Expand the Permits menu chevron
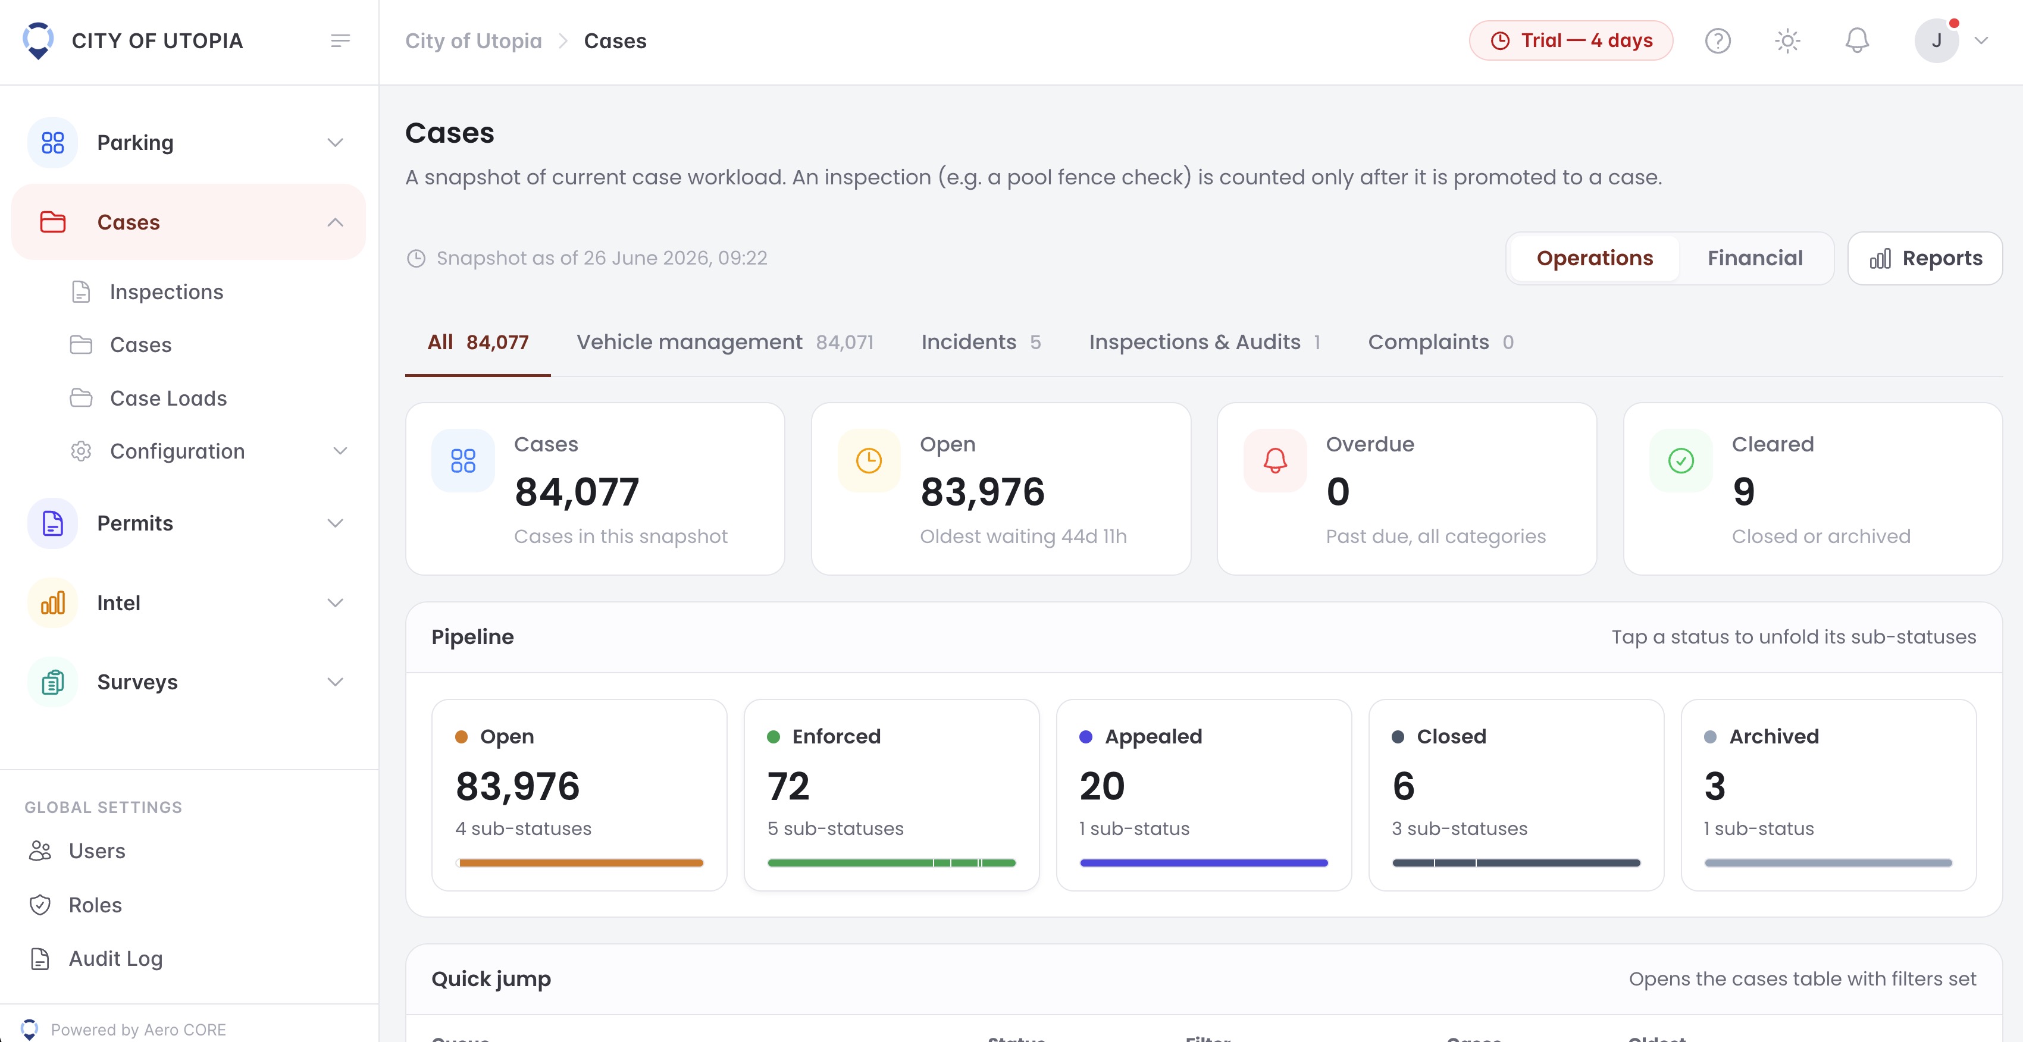Viewport: 2023px width, 1042px height. (336, 523)
